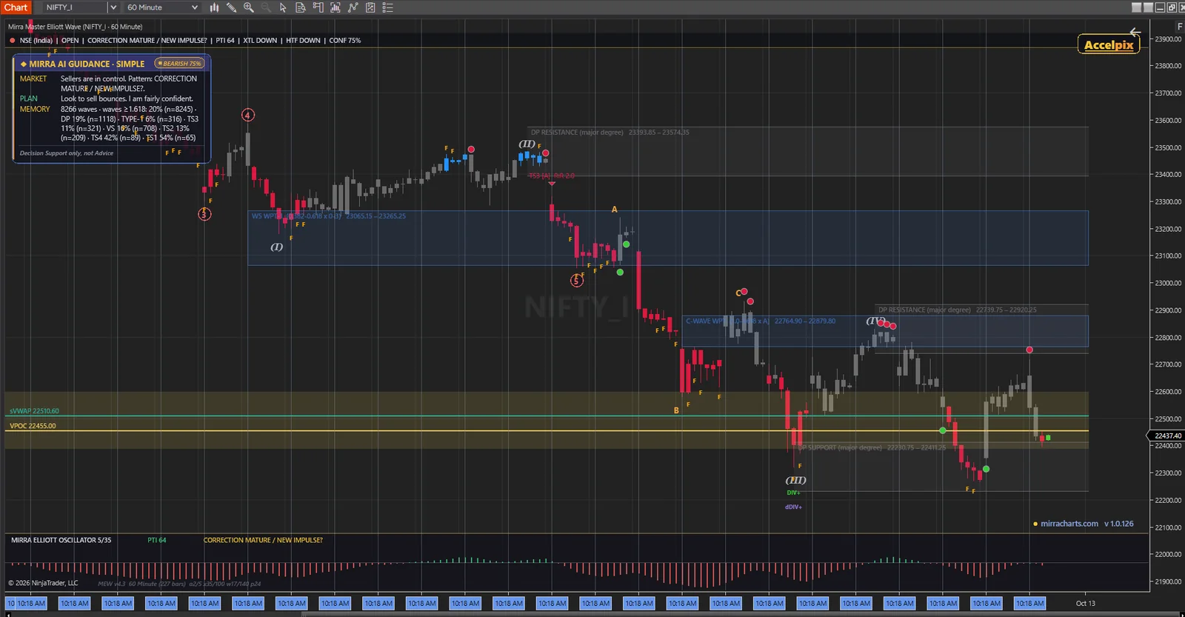The image size is (1185, 617).
Task: Click the v 1.0.126 version text
Action: (1119, 524)
